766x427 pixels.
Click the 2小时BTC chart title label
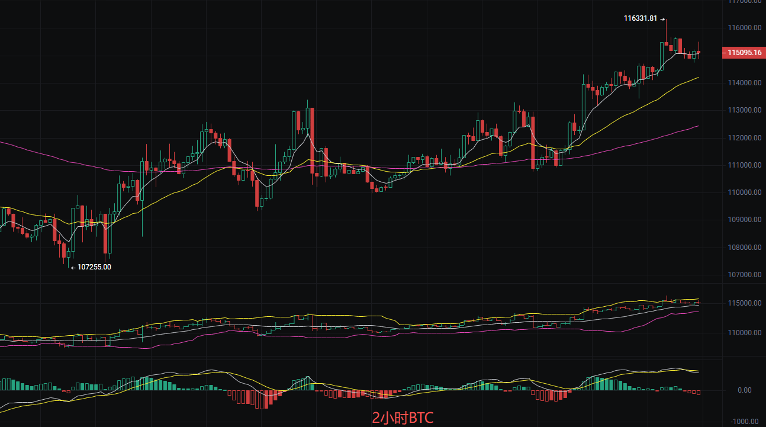tap(402, 418)
